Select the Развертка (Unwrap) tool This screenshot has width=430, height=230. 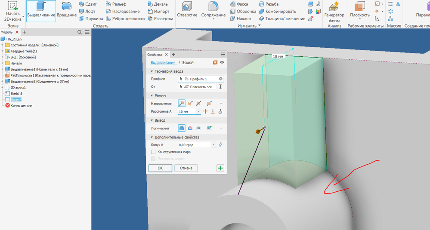tap(161, 18)
